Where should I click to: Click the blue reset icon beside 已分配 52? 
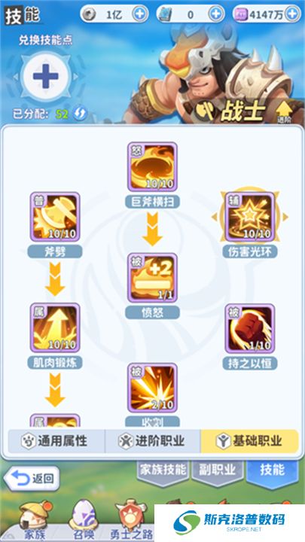[80, 114]
